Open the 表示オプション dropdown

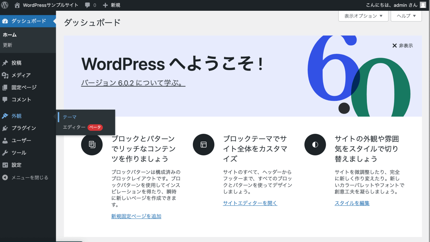363,16
